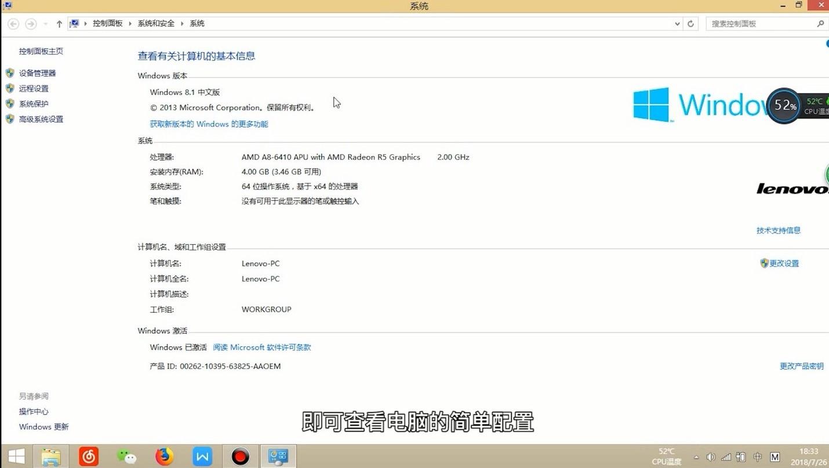Expand chevron after 系统和安全 breadcrumb
Image resolution: width=829 pixels, height=468 pixels.
(x=182, y=24)
